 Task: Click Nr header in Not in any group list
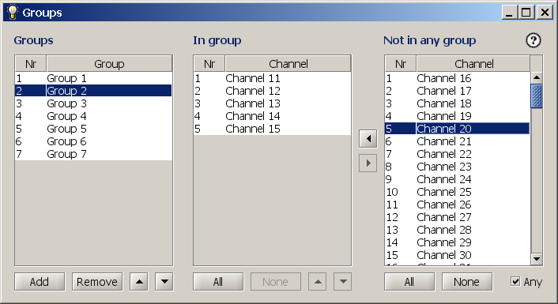point(401,64)
